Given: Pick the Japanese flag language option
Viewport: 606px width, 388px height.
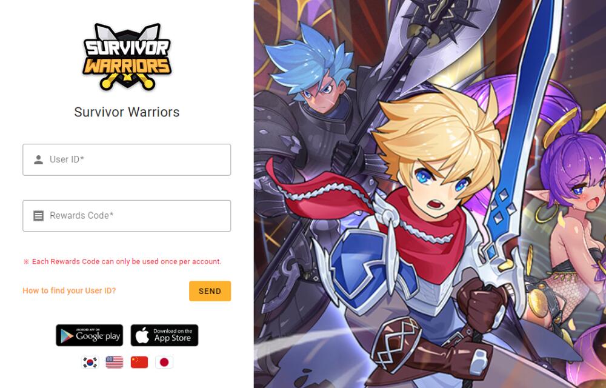Looking at the screenshot, I should (164, 362).
